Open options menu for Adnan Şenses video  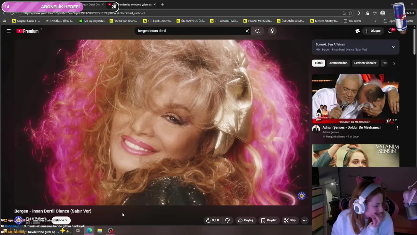pyautogui.click(x=397, y=128)
